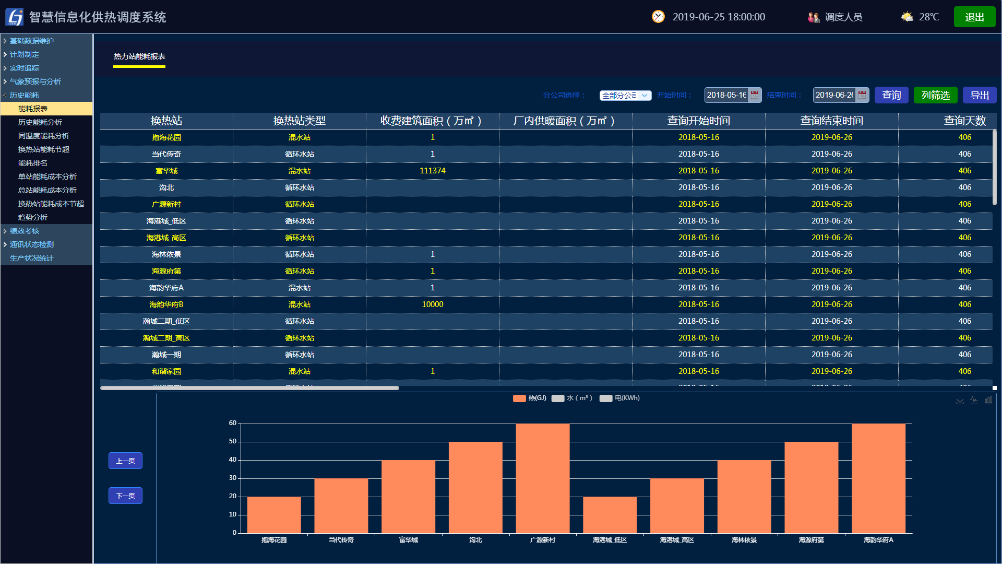Open 换热站能耗节超 in the sidebar

(46, 149)
